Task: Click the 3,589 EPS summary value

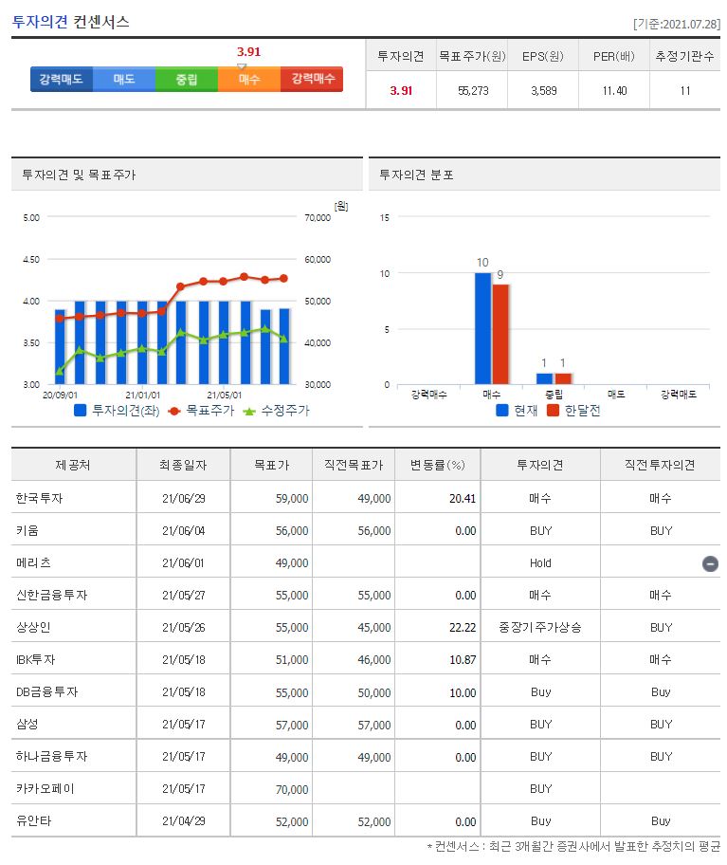Action: pos(543,91)
